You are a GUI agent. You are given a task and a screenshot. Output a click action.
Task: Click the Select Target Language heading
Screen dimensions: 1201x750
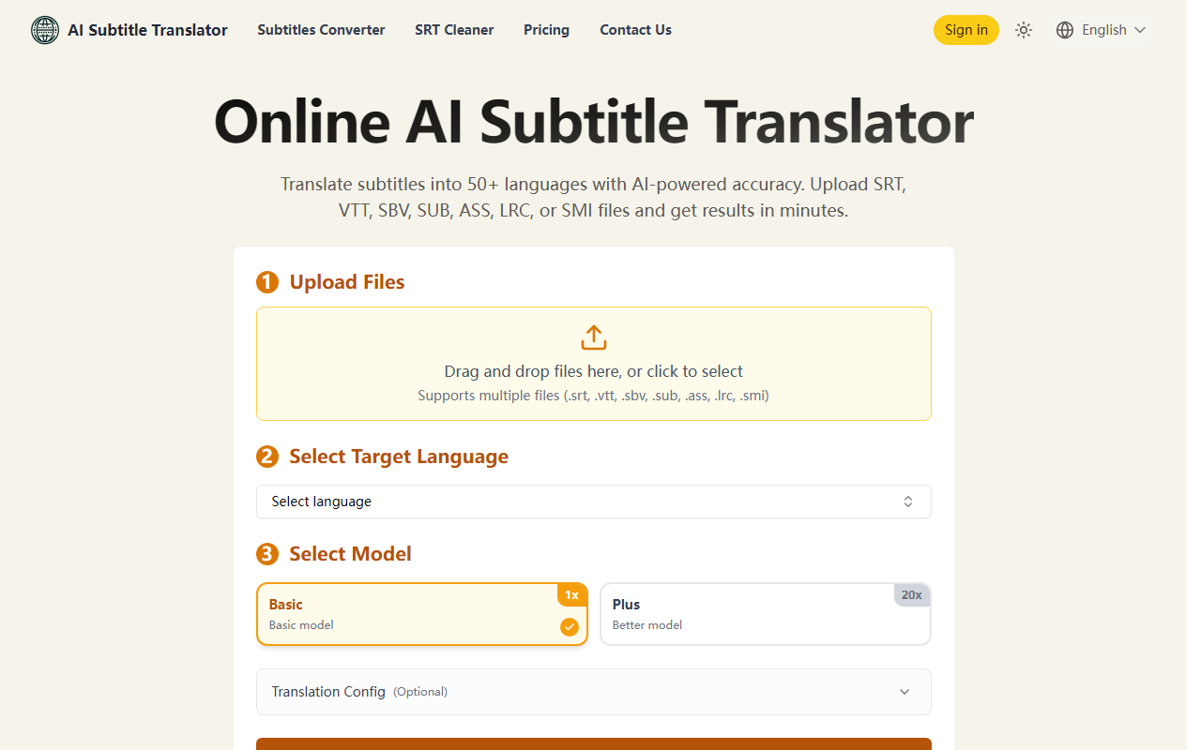(x=399, y=457)
